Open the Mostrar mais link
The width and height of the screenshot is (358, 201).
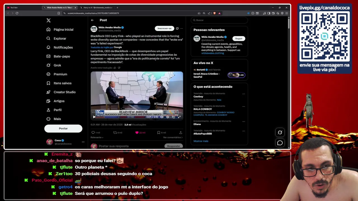[201, 141]
